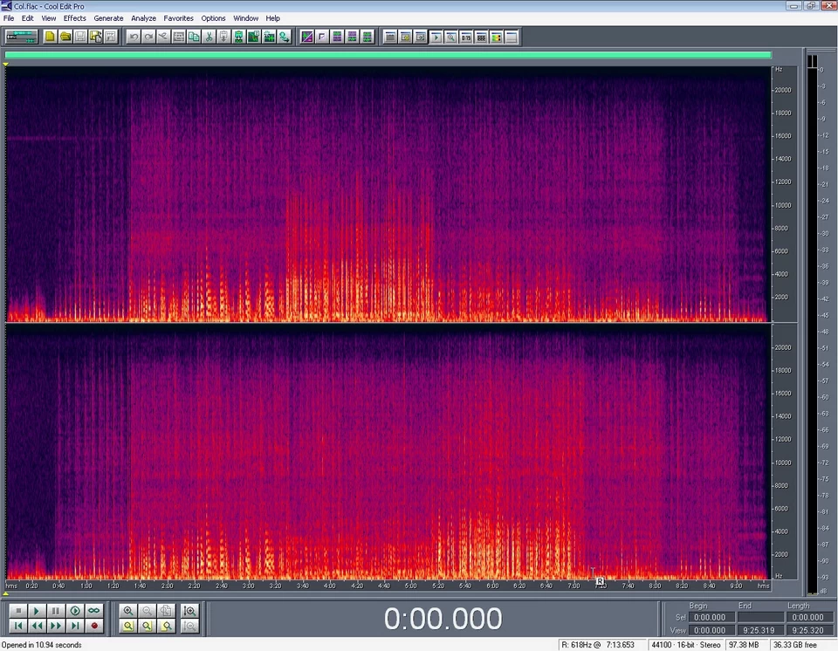
Task: Click the Cut scissors toolbar icon
Action: point(209,37)
